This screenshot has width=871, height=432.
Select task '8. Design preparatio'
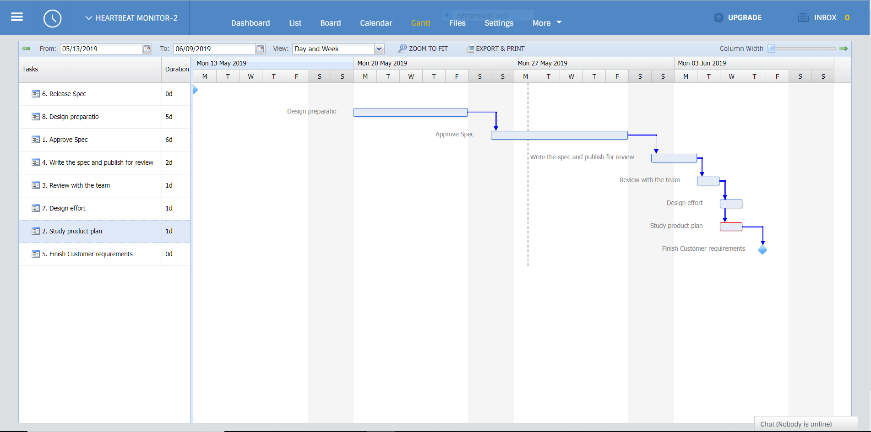coord(71,117)
